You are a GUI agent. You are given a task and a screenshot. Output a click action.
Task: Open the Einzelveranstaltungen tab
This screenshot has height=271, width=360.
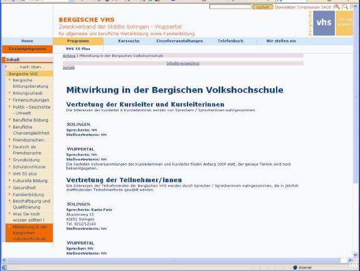(x=179, y=41)
